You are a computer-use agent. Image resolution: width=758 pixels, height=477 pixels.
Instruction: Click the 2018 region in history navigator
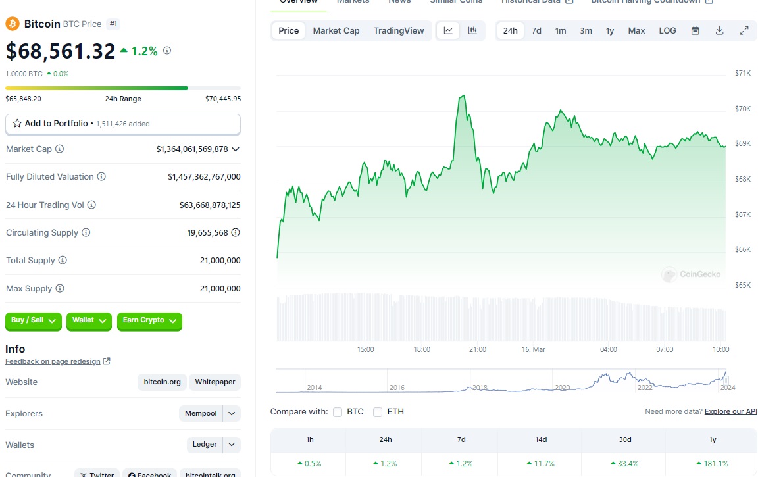[479, 387]
